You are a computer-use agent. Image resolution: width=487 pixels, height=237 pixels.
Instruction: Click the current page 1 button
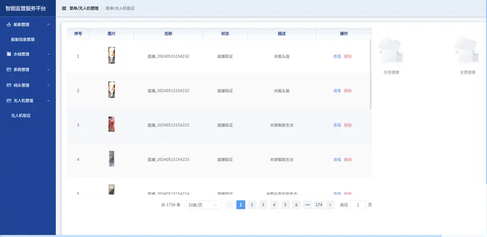tap(240, 205)
